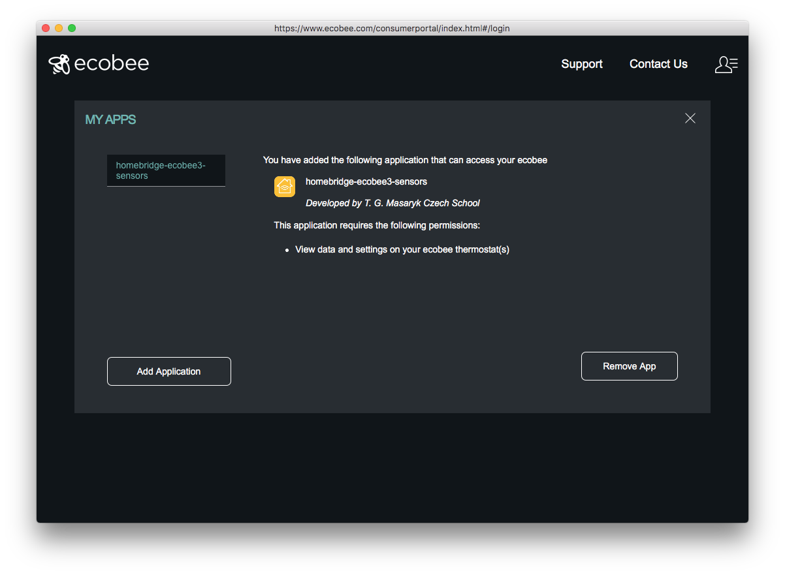Screen dimensions: 785x575
Task: Click 'You have added the following application' text
Action: pyautogui.click(x=405, y=160)
